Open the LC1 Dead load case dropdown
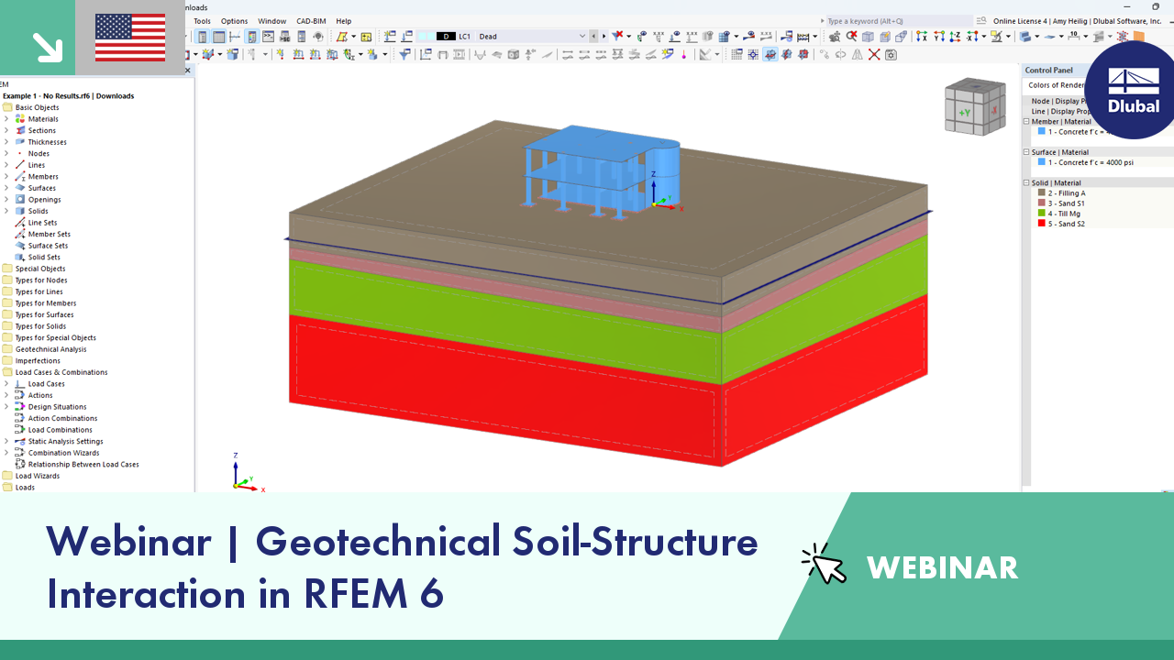 [581, 36]
